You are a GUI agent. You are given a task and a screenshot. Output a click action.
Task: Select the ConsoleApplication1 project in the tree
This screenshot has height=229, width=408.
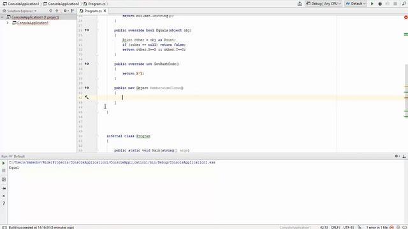33,23
